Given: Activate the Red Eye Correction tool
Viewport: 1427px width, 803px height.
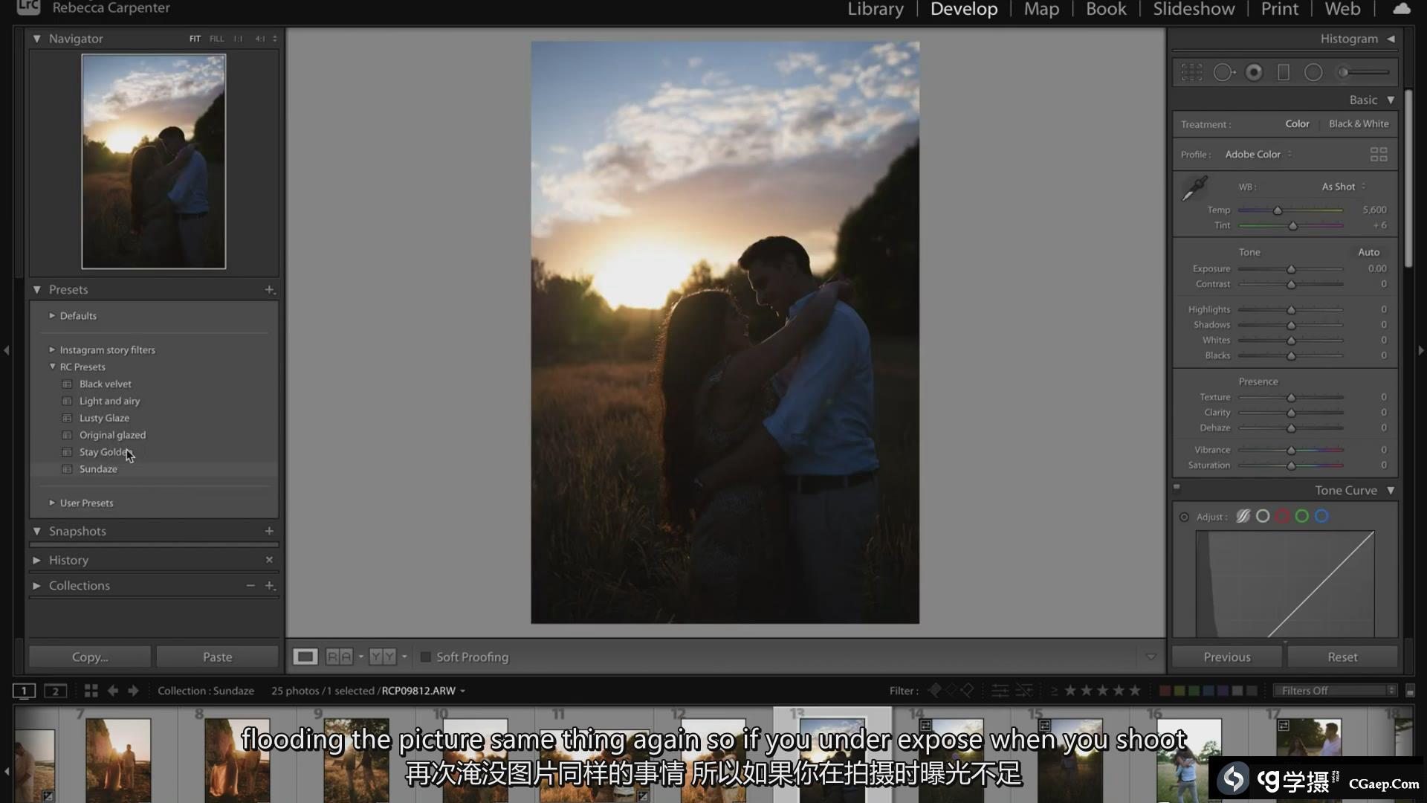Looking at the screenshot, I should click(x=1254, y=72).
